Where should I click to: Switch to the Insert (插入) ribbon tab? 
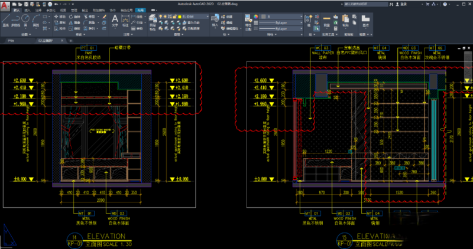pyautogui.click(x=27, y=11)
